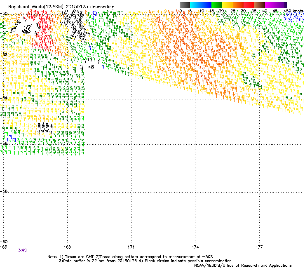Viewport: 305px width, 268px height.
Task: Click the '-56' latitude axis label
Action: click(x=4, y=143)
